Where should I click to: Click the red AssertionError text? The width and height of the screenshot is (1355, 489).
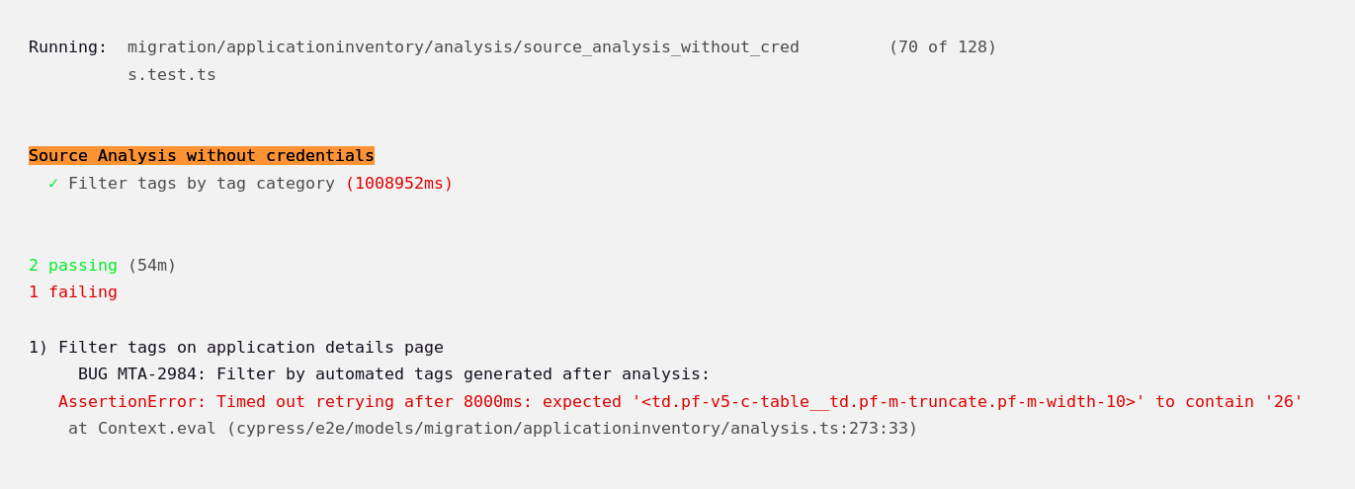[x=131, y=402]
